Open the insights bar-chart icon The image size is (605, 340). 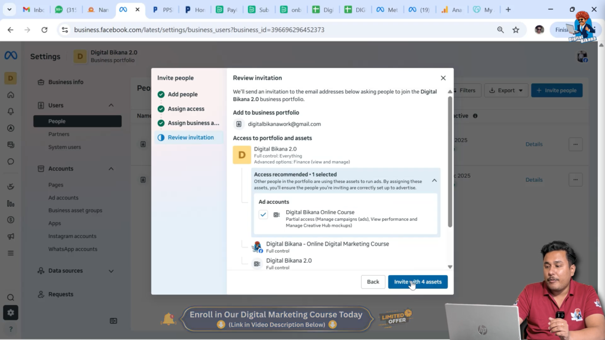(x=11, y=203)
